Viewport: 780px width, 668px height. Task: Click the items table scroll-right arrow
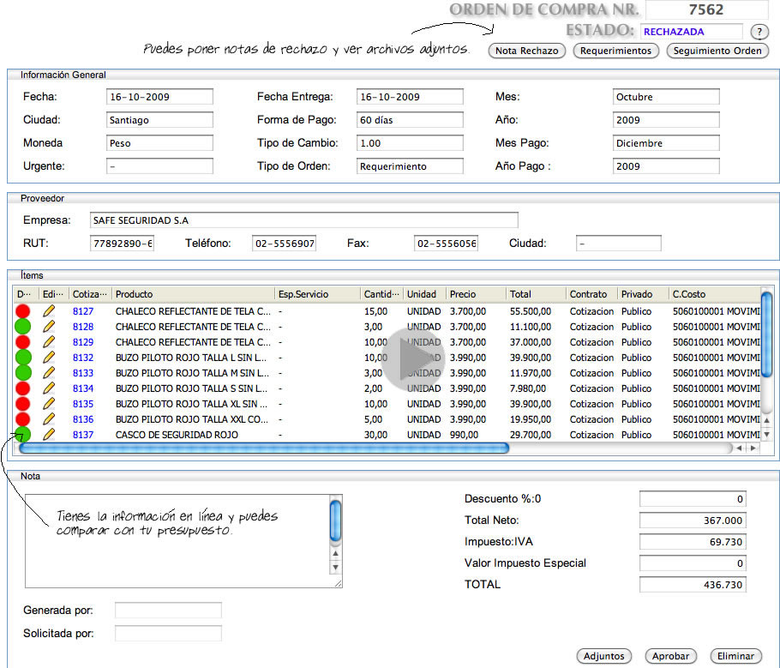pyautogui.click(x=753, y=448)
